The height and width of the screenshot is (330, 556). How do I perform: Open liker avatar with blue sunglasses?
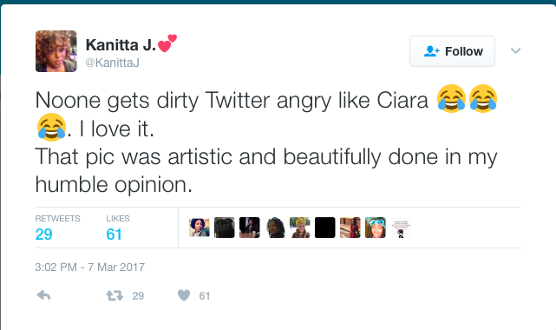click(x=376, y=228)
